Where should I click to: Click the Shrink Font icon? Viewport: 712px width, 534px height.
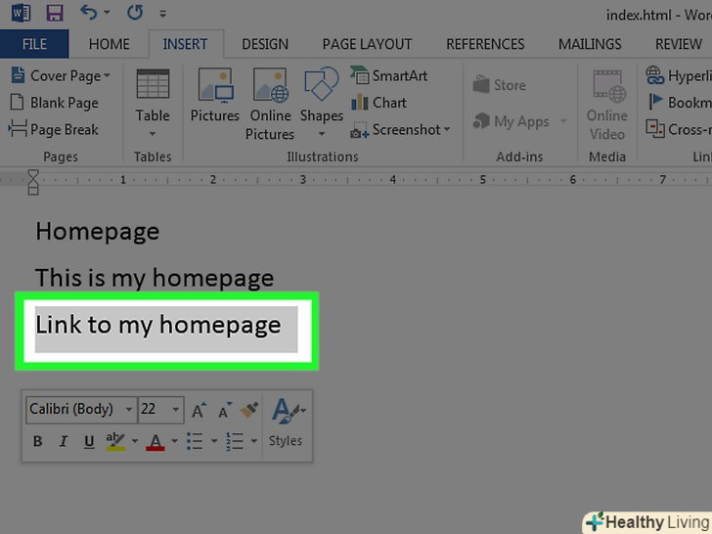[x=224, y=411]
